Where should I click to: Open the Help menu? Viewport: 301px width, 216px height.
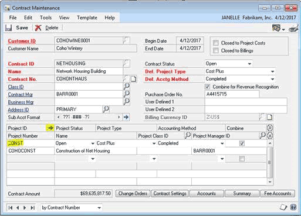pyautogui.click(x=110, y=18)
